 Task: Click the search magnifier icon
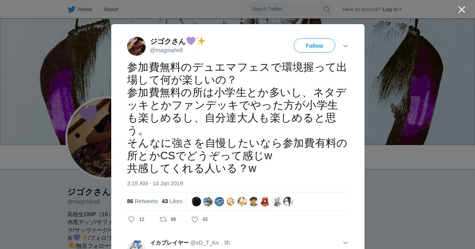[327, 9]
